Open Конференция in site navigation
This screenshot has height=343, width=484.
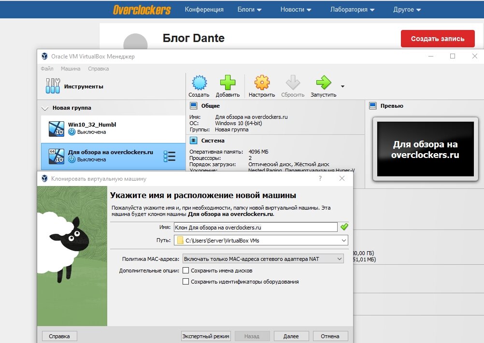204,10
